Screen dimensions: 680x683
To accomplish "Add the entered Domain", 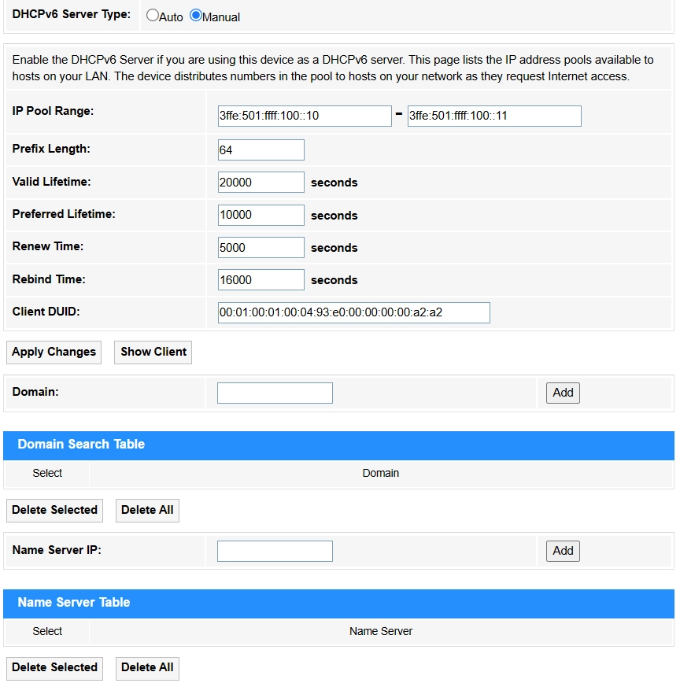I will tap(563, 393).
